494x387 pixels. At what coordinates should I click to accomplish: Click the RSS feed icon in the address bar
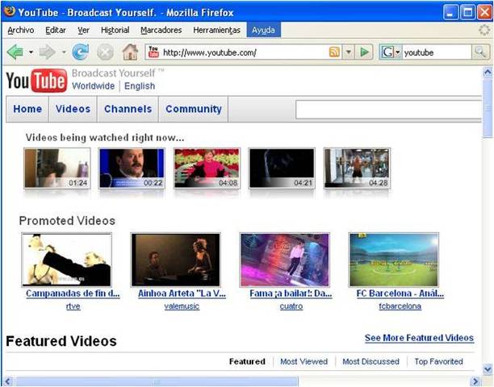(334, 52)
